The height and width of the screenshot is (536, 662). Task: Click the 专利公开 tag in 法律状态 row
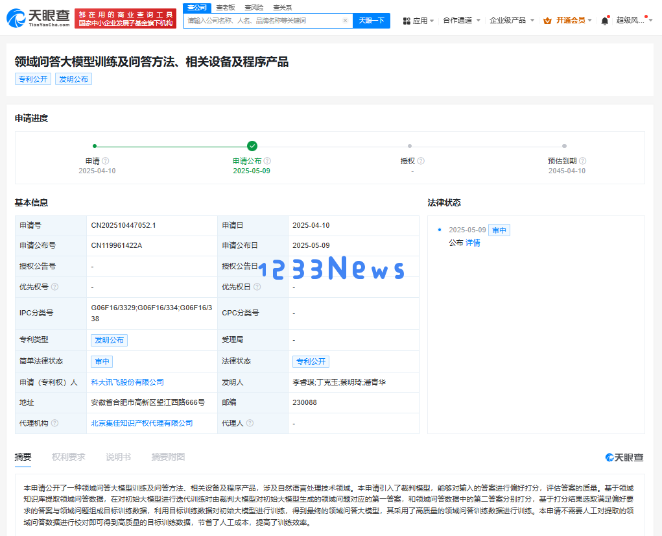coord(311,361)
